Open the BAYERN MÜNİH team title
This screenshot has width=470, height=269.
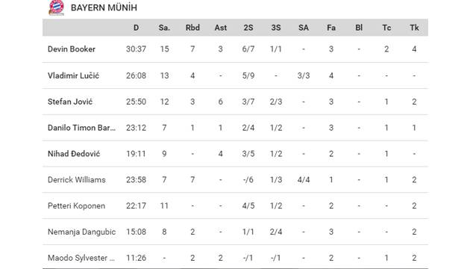click(104, 7)
